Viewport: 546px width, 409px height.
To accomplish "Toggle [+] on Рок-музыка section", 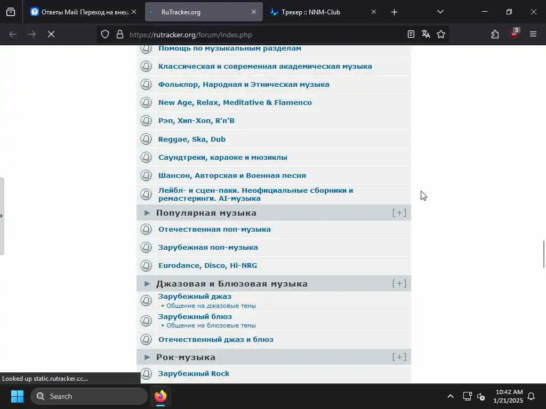I will tap(399, 357).
